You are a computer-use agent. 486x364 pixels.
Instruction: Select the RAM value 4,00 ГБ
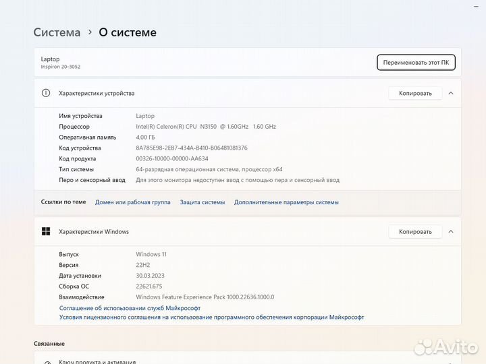145,137
